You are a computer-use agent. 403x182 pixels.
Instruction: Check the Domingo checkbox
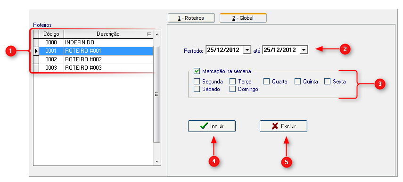[x=232, y=89]
